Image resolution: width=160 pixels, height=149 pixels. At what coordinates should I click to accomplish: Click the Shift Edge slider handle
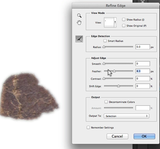coord(118,86)
